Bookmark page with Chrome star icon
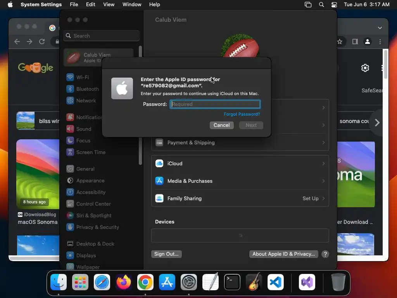 (340, 42)
